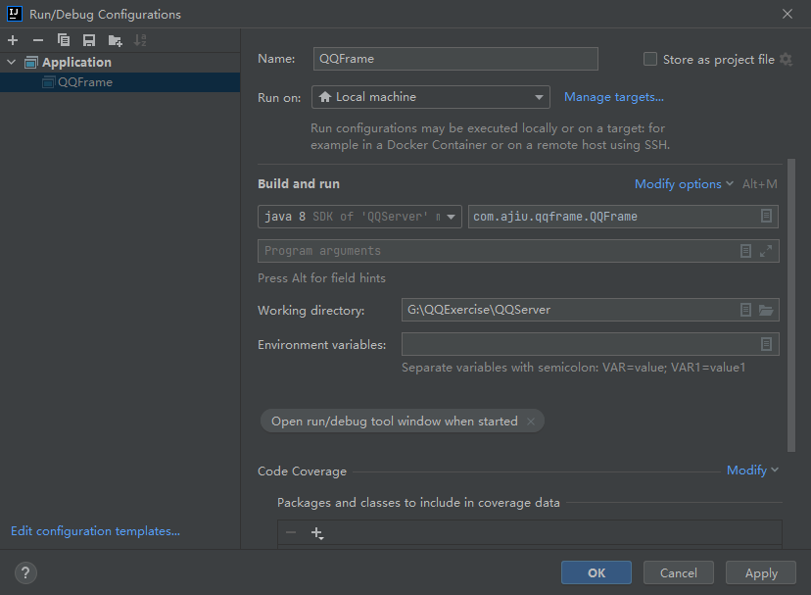Image resolution: width=811 pixels, height=595 pixels.
Task: Click the Remove Configuration minus icon
Action: (x=38, y=40)
